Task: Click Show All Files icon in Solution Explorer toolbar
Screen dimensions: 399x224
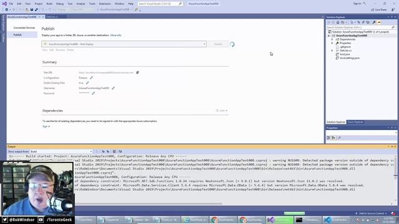Action: [x=368, y=22]
